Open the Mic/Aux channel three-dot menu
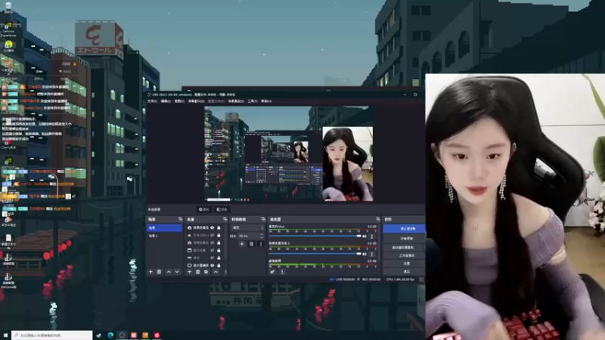The image size is (605, 340). coord(372,236)
